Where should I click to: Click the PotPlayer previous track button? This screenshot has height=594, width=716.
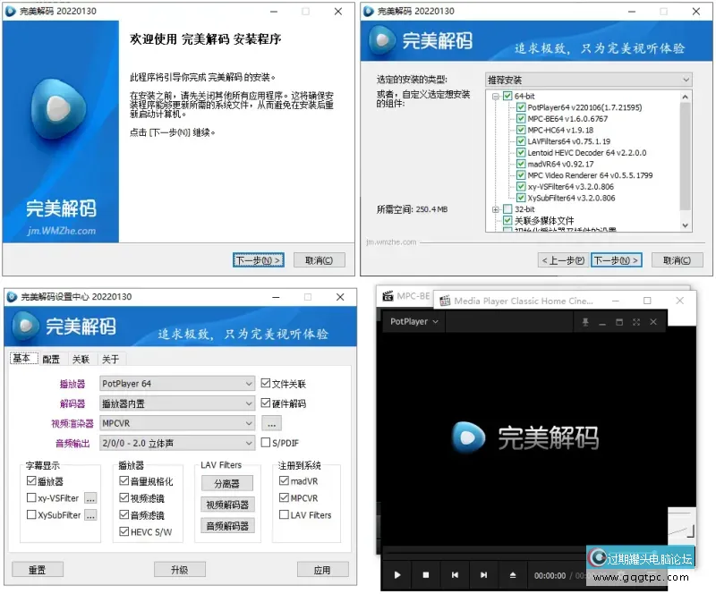pos(455,575)
